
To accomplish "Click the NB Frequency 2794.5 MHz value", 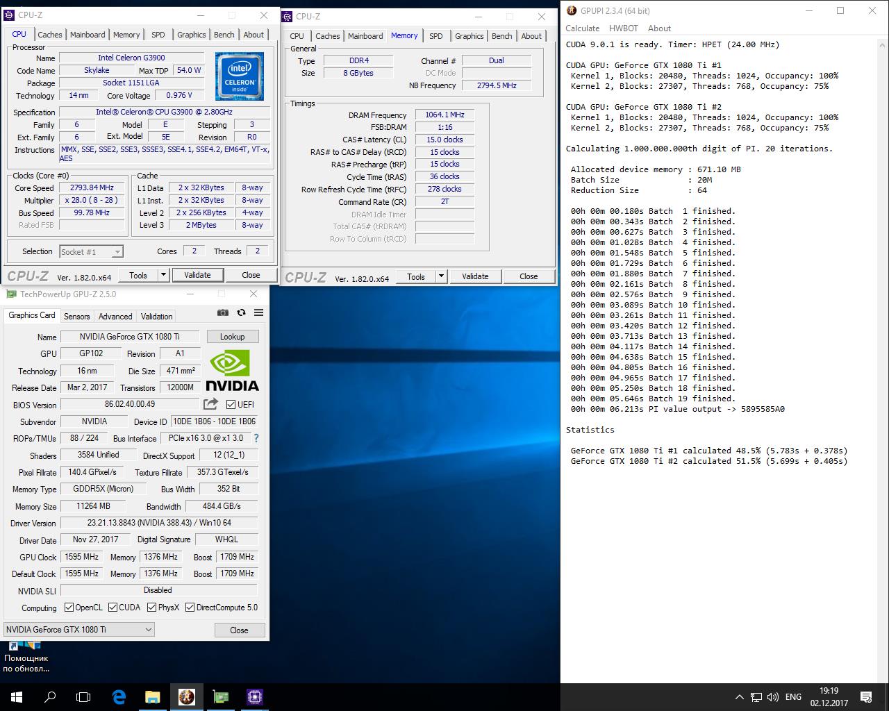I will click(x=497, y=85).
